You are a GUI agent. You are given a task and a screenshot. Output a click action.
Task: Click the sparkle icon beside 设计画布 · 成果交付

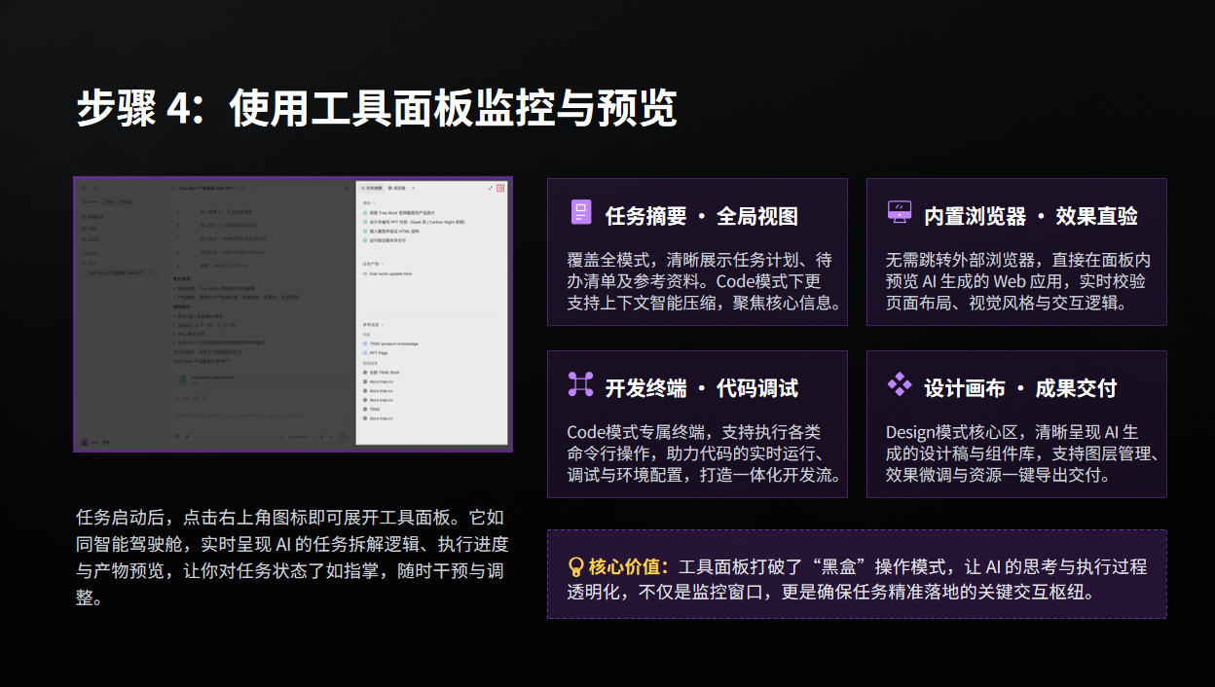[899, 384]
